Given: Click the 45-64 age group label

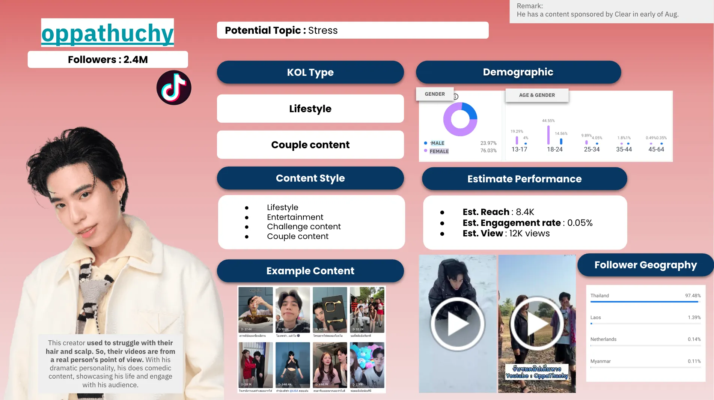Looking at the screenshot, I should [x=656, y=149].
